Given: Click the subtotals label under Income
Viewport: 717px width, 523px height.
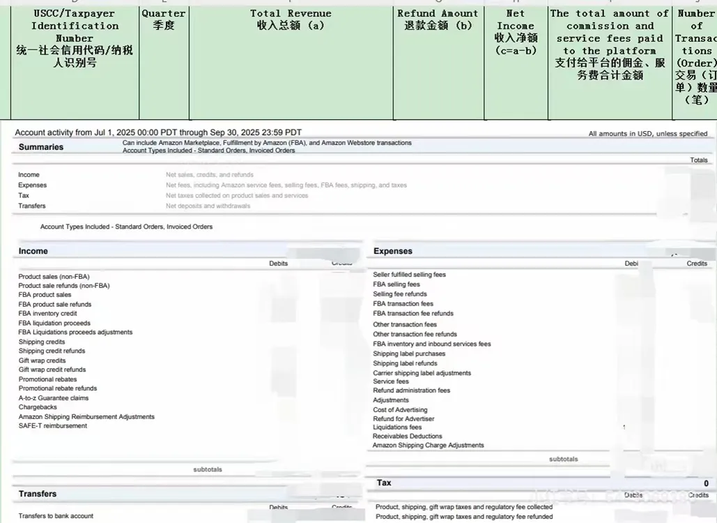Looking at the screenshot, I should click(x=208, y=469).
